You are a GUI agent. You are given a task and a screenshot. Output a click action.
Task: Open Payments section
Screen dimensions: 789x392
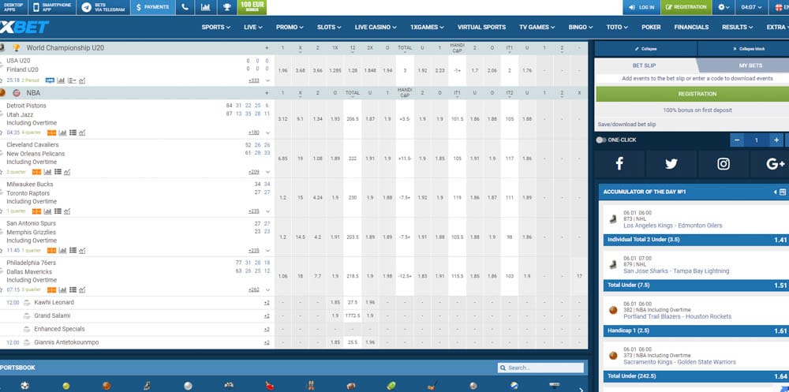(153, 7)
